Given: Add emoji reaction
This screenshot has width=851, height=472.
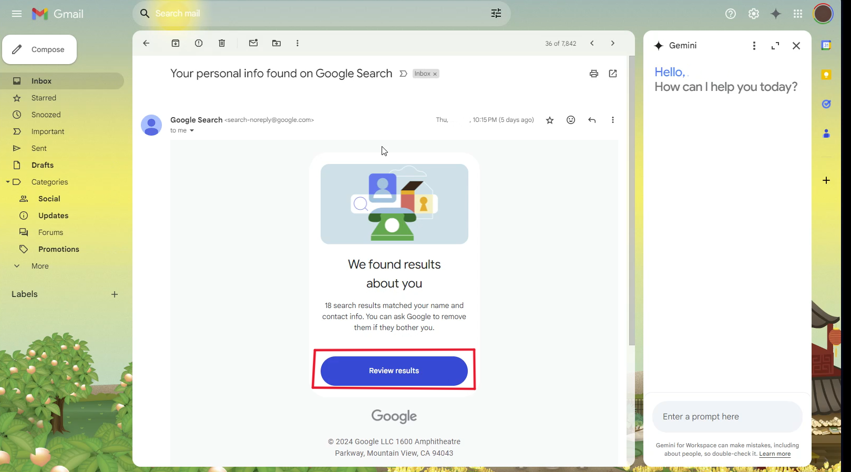Looking at the screenshot, I should 571,120.
